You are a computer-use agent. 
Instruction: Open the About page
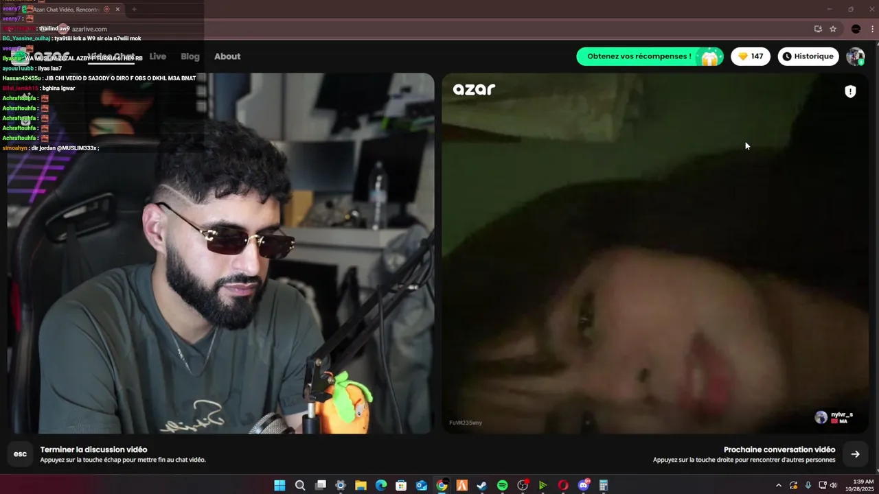pyautogui.click(x=227, y=56)
